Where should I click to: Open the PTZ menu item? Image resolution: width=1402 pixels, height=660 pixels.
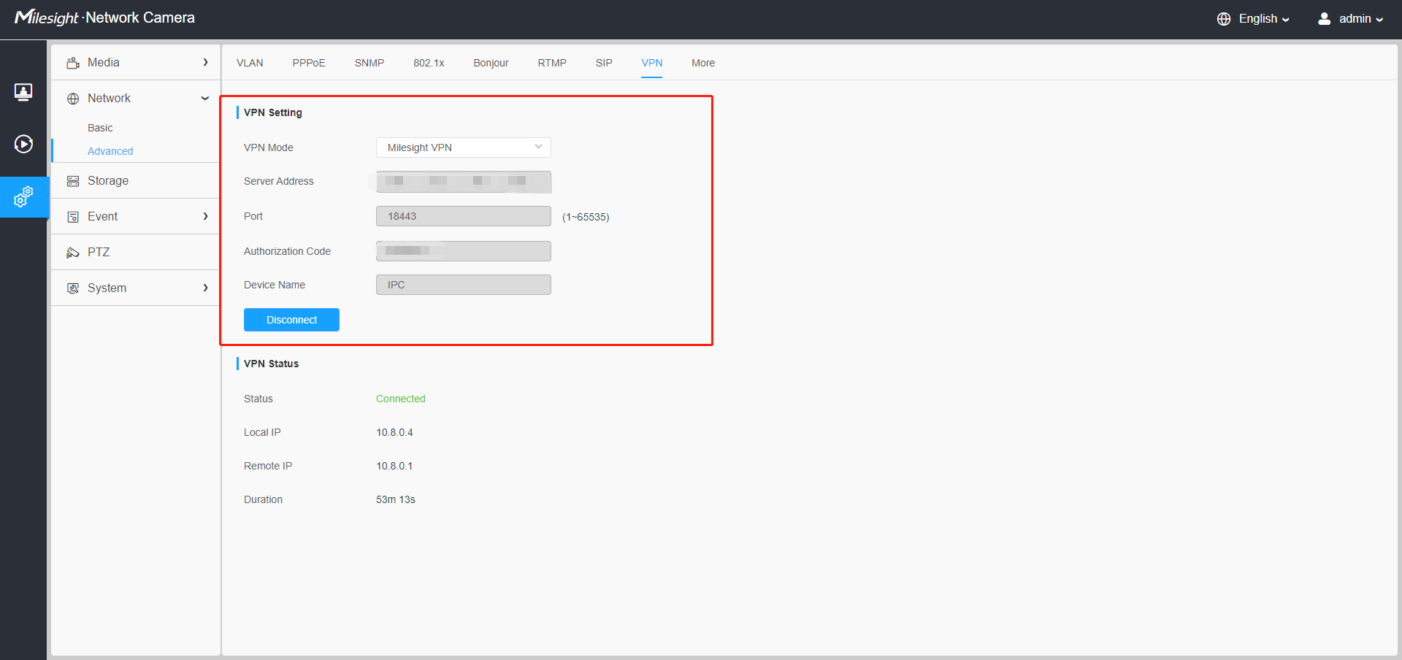click(135, 253)
